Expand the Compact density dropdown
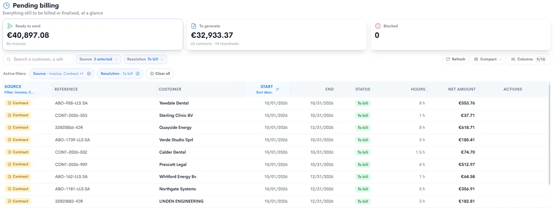554x210 pixels. coord(488,59)
